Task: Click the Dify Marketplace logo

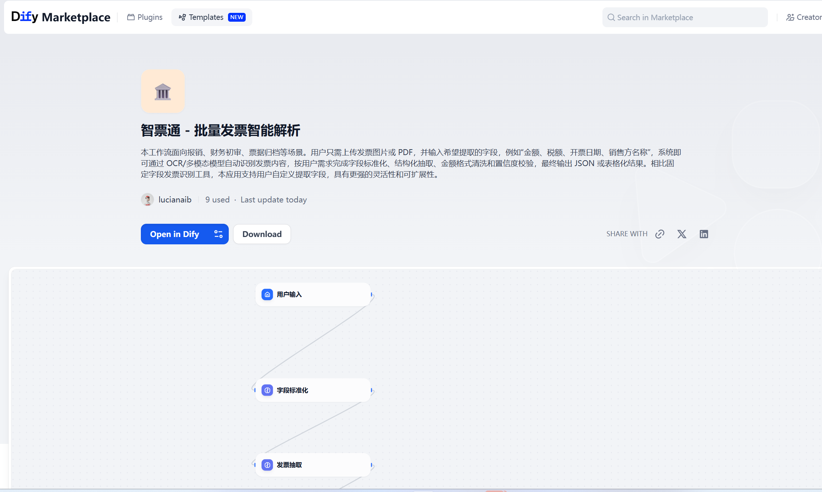Action: point(61,17)
